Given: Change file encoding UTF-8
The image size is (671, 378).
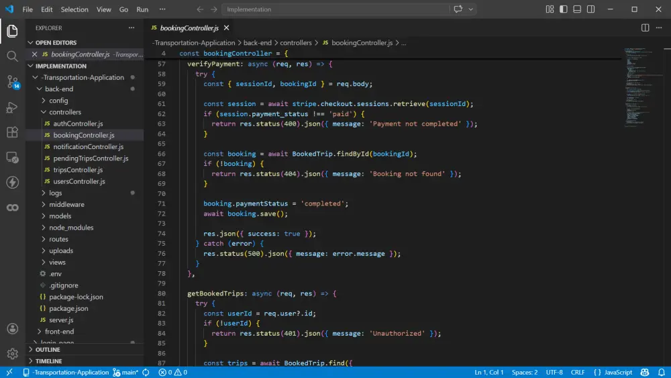Looking at the screenshot, I should [x=554, y=373].
